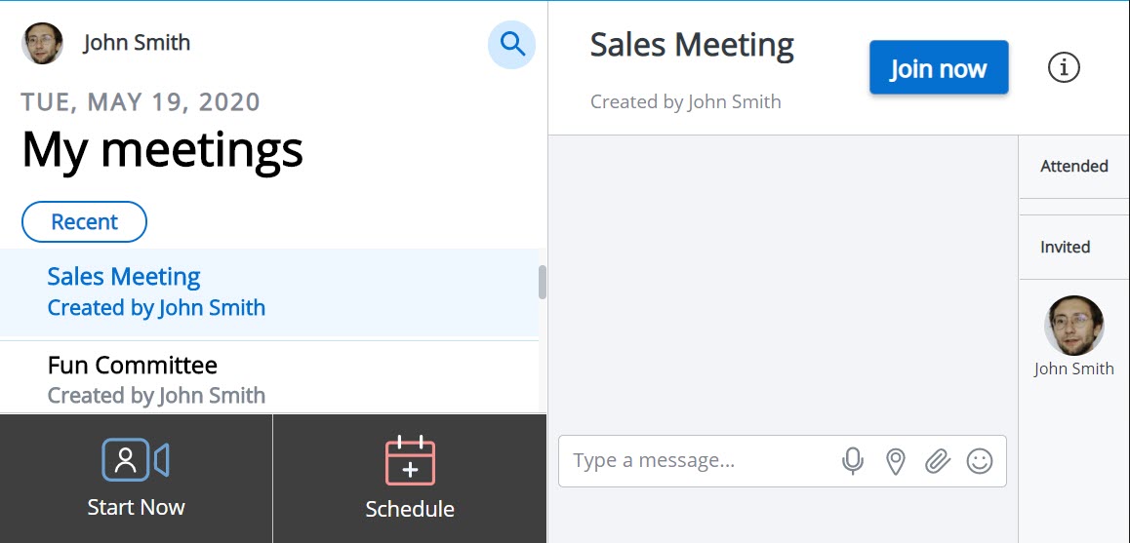Click the Start Now label

coord(137,507)
